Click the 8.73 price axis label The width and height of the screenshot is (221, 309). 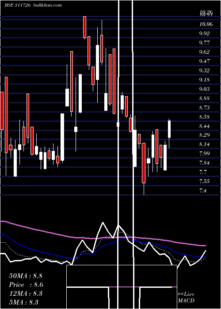[x=204, y=107]
